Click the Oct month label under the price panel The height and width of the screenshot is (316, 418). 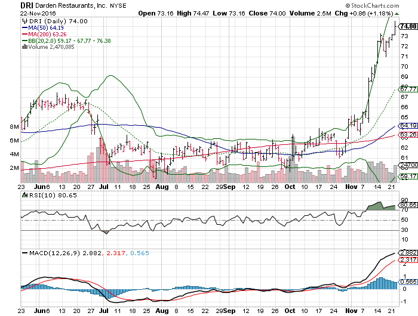tap(290, 187)
